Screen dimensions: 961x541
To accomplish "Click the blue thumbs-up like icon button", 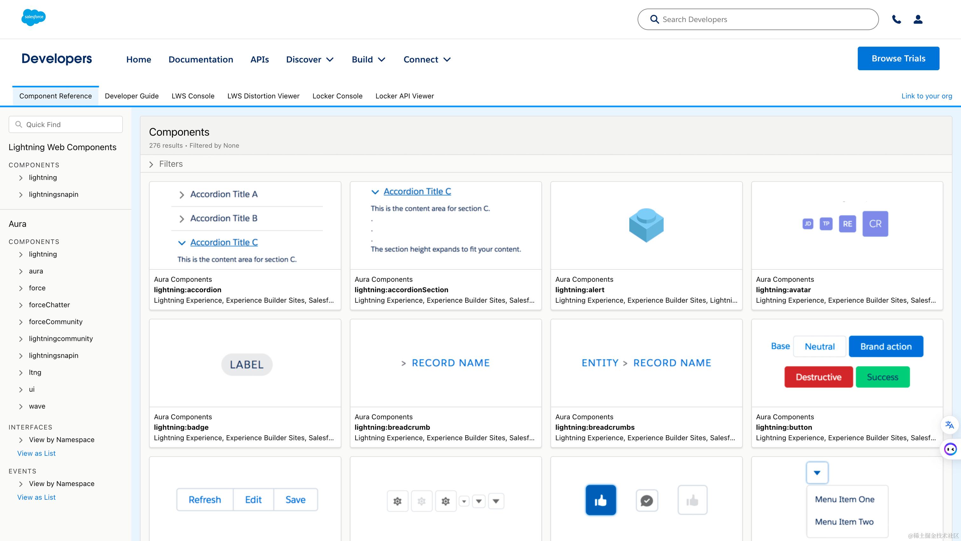I will 601,500.
